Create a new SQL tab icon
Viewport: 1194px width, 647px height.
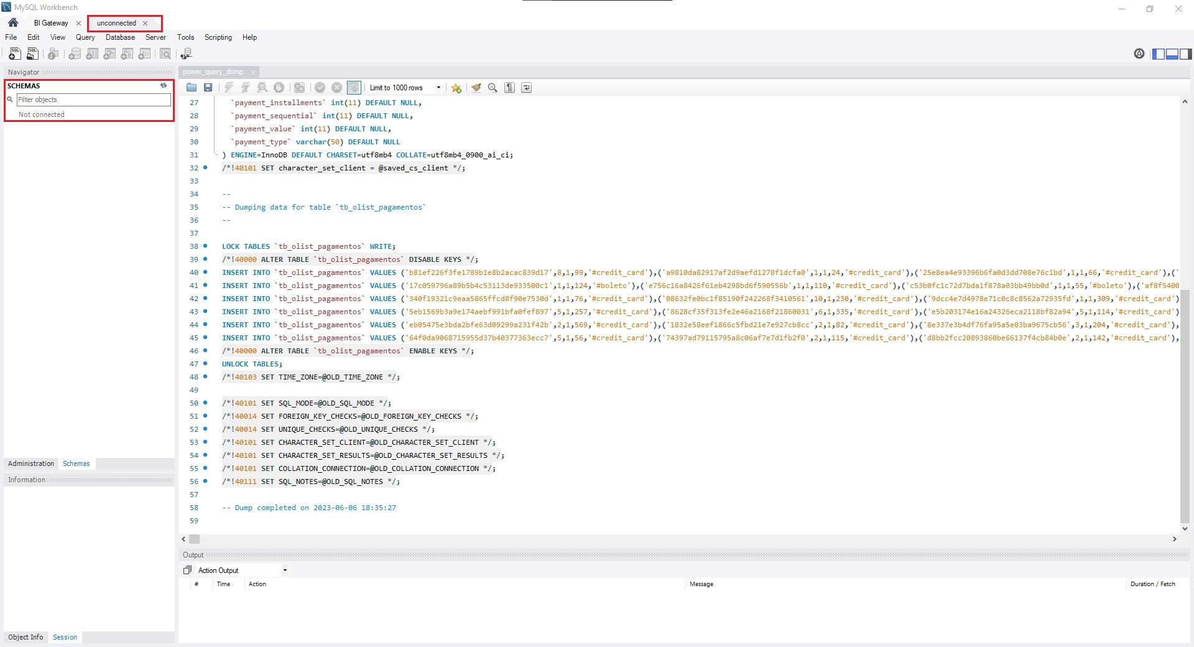pyautogui.click(x=14, y=54)
